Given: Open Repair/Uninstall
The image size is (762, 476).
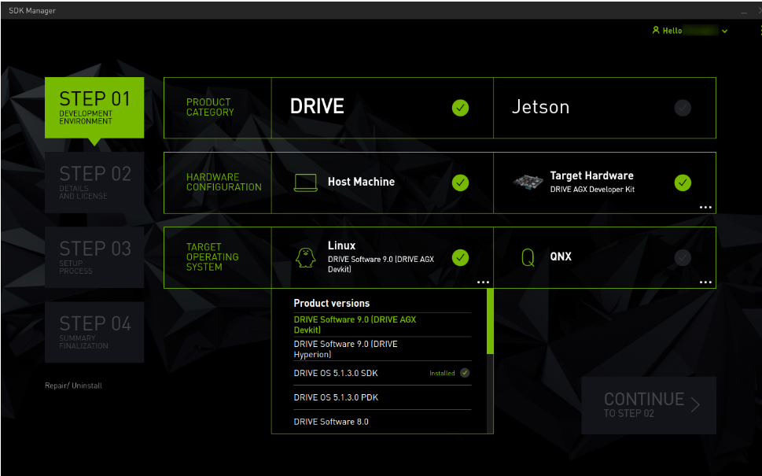Looking at the screenshot, I should (72, 385).
